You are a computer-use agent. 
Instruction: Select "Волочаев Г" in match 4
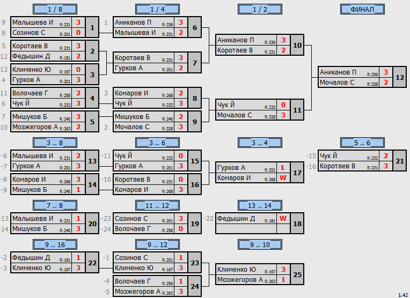(31, 93)
